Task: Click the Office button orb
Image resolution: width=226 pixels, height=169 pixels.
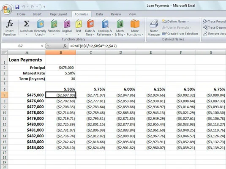Action: pos(7,10)
